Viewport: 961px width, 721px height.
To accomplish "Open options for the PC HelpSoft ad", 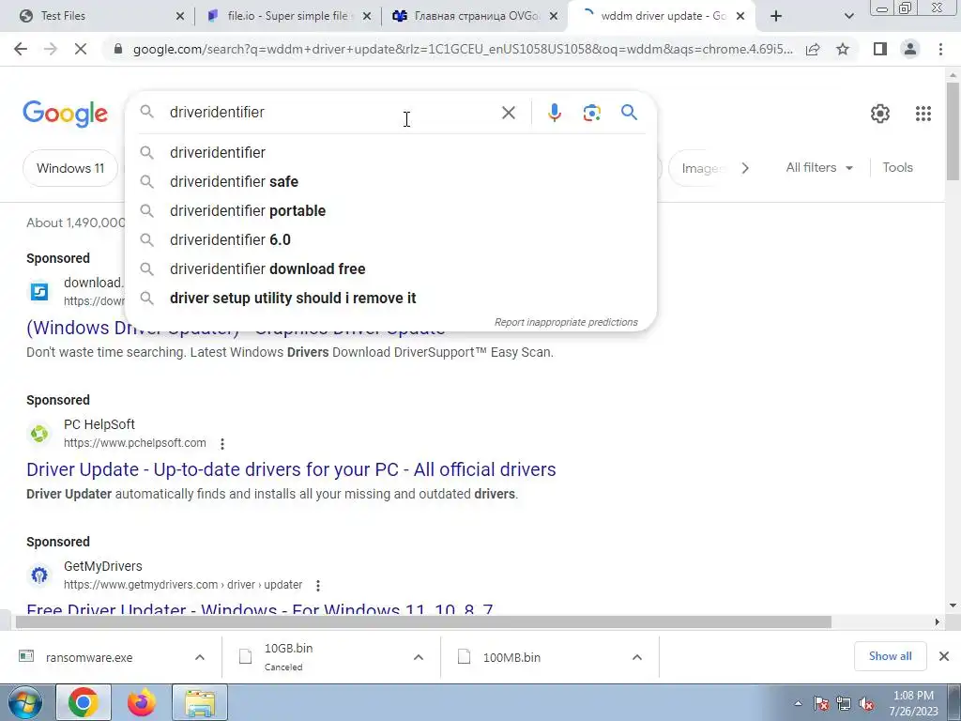I will pyautogui.click(x=222, y=443).
